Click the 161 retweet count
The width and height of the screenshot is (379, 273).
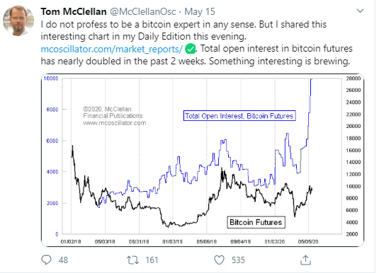point(152,260)
